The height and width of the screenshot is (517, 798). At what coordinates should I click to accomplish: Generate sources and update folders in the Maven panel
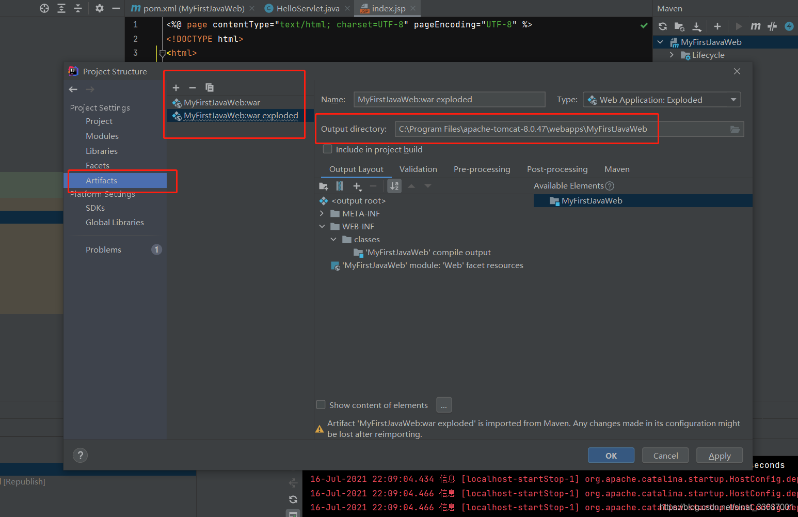(x=679, y=26)
